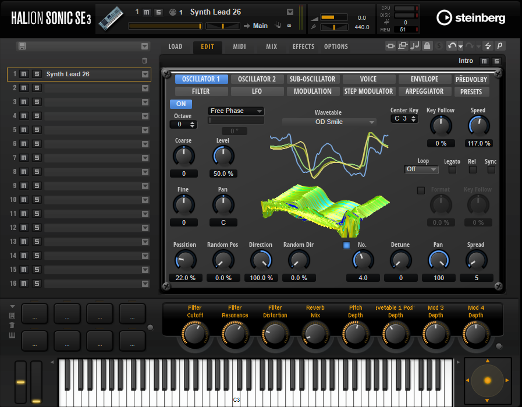Click the FlexPhraser notes bypass icon
This screenshot has height=407, width=522.
click(x=415, y=46)
